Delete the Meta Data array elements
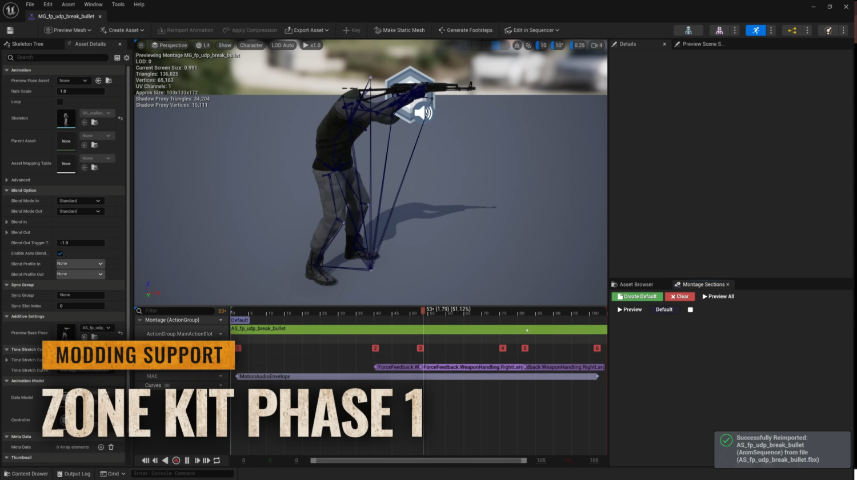The height and width of the screenshot is (480, 857). click(x=111, y=447)
